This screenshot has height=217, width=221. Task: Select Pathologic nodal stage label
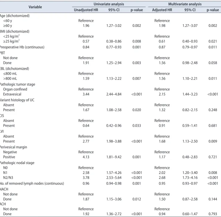(17, 163)
